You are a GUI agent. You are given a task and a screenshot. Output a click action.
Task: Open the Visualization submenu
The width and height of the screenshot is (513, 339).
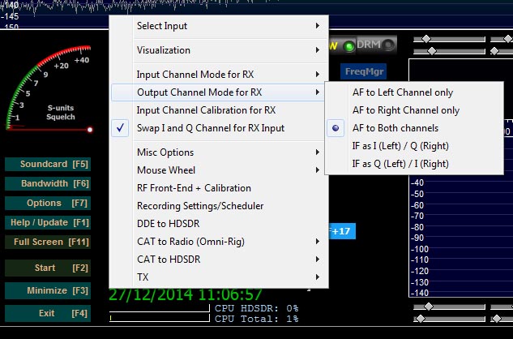coord(219,50)
